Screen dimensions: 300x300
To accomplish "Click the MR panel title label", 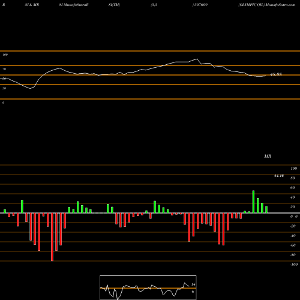I will [268, 156].
